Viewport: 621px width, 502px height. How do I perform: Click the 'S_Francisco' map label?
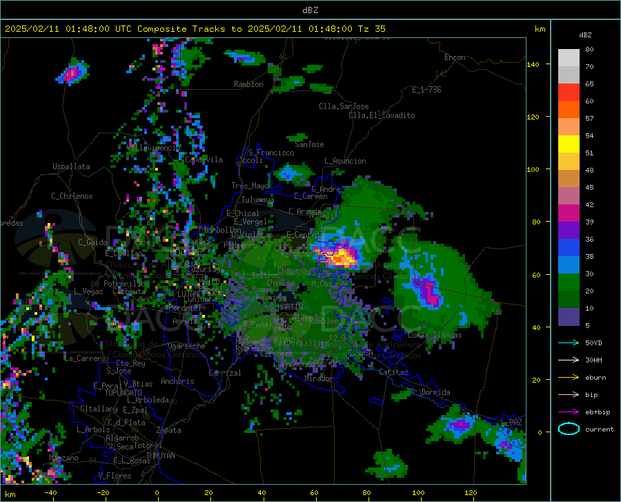click(x=271, y=153)
